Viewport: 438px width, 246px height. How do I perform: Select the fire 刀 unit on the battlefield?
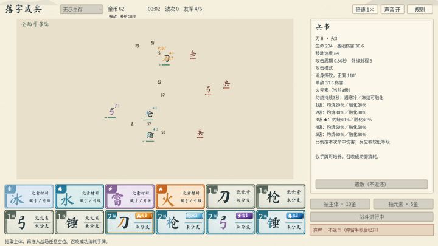pos(167,58)
